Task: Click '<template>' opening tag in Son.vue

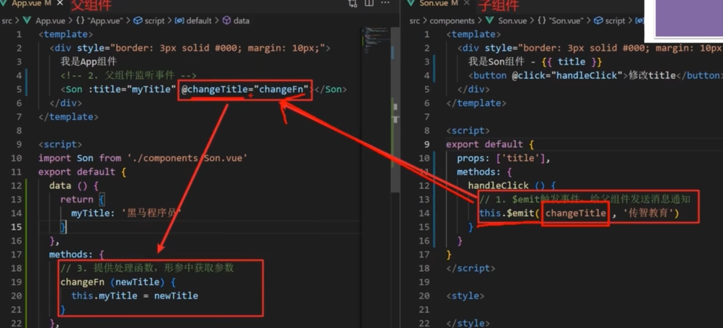Action: (x=473, y=34)
